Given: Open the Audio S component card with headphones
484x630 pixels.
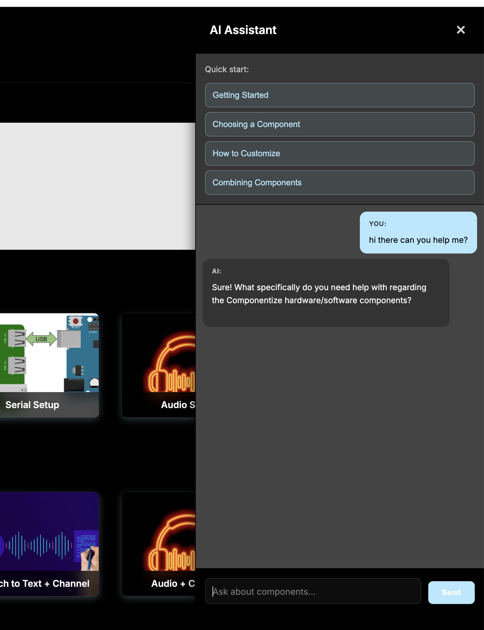Looking at the screenshot, I should tap(159, 365).
